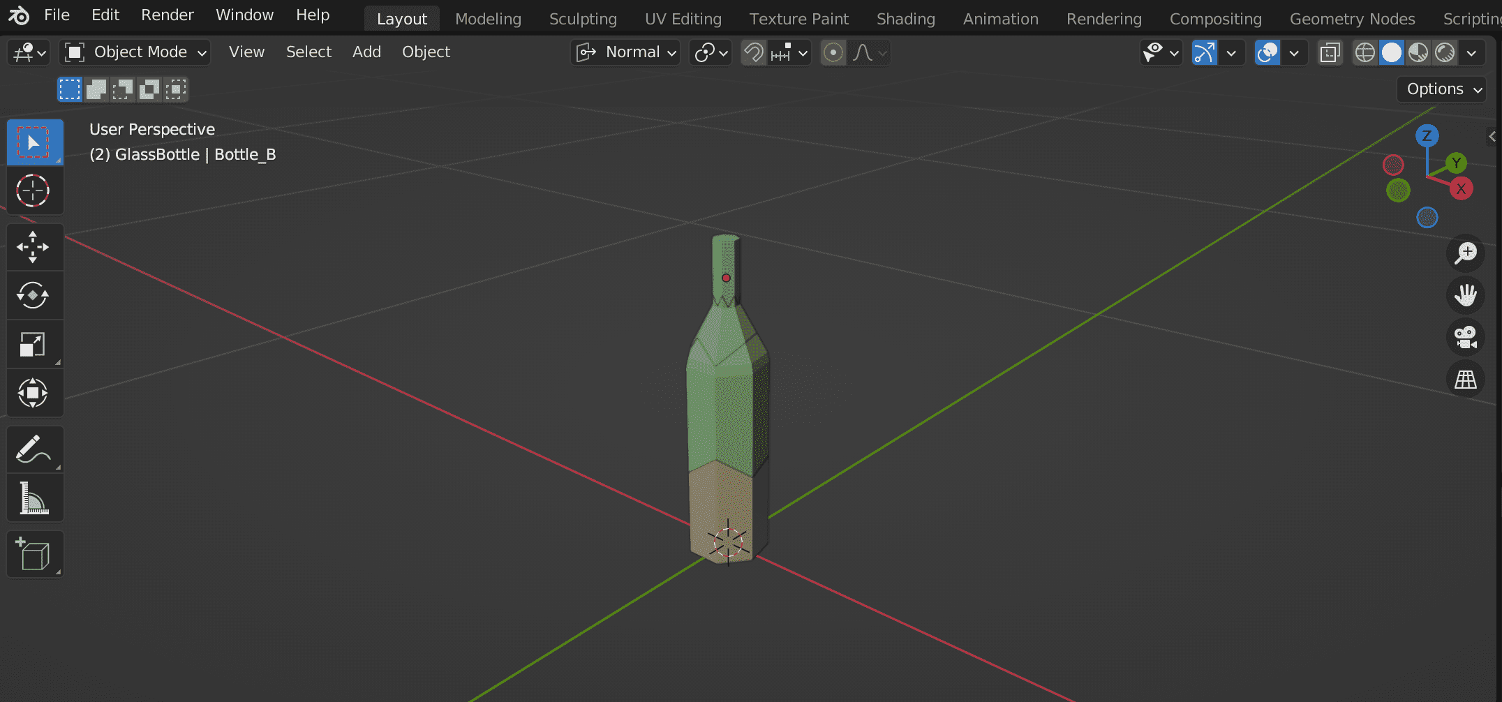The height and width of the screenshot is (702, 1502).
Task: Expand the gizmo options arrow
Action: point(1232,52)
